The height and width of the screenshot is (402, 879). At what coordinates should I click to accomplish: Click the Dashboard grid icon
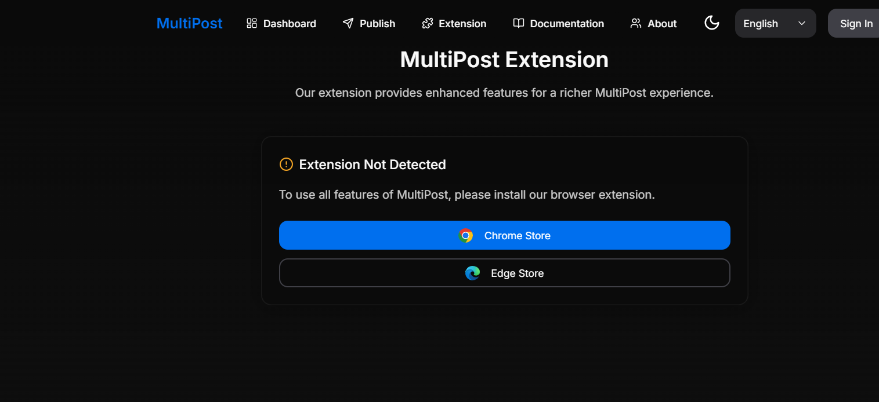click(x=251, y=23)
